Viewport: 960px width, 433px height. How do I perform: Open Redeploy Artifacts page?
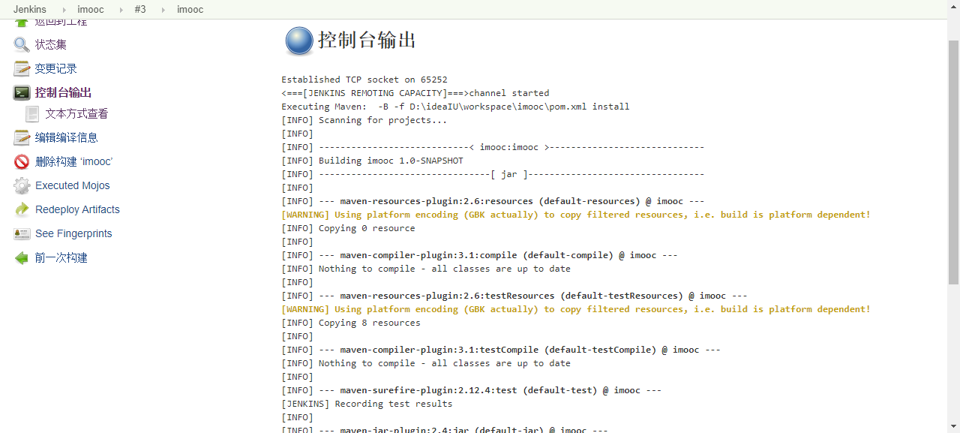(77, 209)
